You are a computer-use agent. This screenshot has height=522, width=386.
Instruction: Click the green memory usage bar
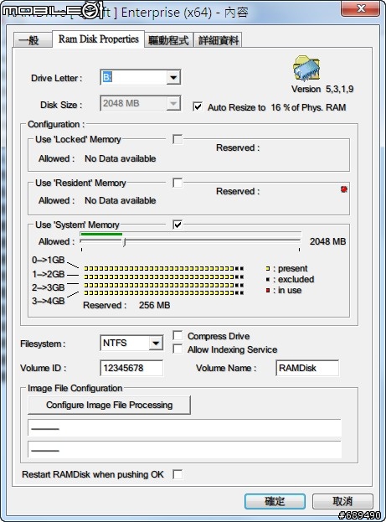[101, 234]
